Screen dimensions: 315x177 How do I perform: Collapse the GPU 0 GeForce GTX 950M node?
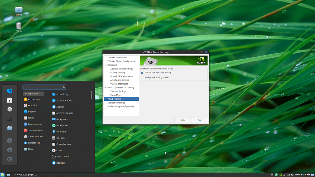pyautogui.click(x=106, y=88)
